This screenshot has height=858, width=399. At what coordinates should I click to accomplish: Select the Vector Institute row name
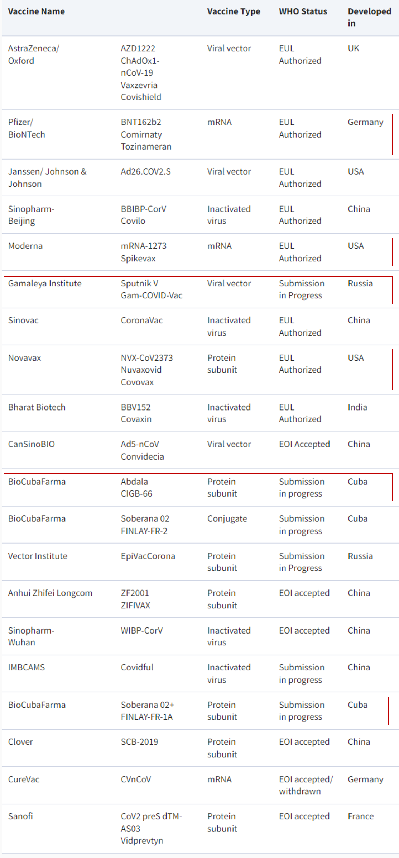coord(38,556)
